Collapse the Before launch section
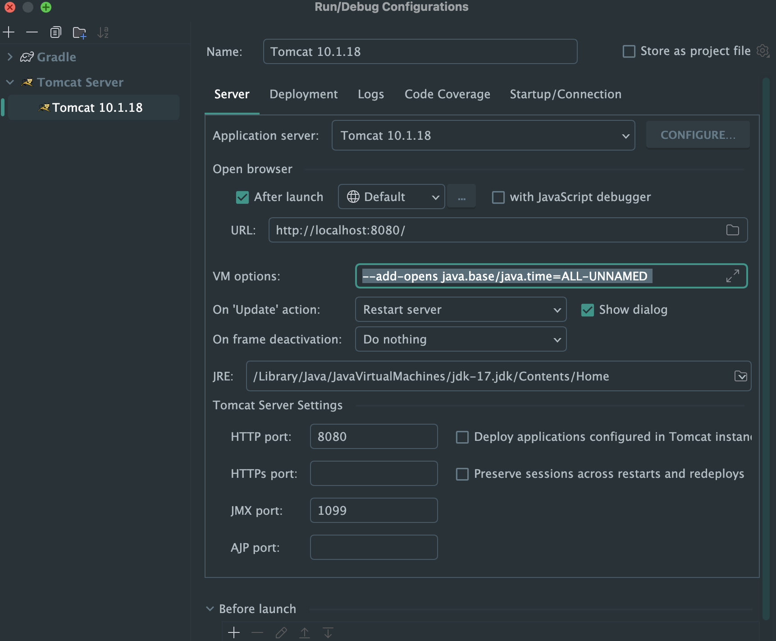Screen dimensions: 776x641 click(210, 609)
